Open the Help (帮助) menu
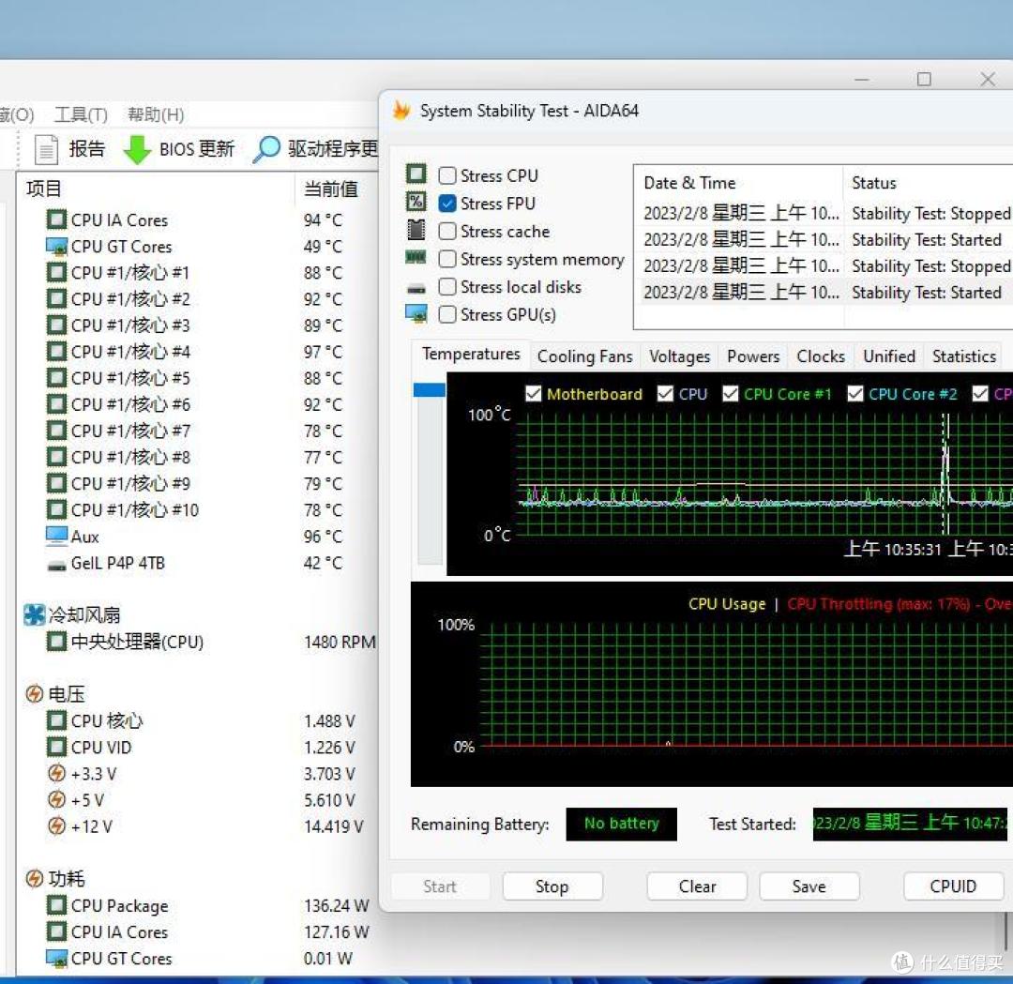 pos(156,114)
